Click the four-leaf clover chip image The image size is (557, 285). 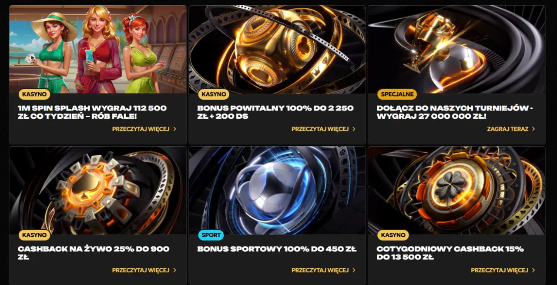(x=456, y=191)
